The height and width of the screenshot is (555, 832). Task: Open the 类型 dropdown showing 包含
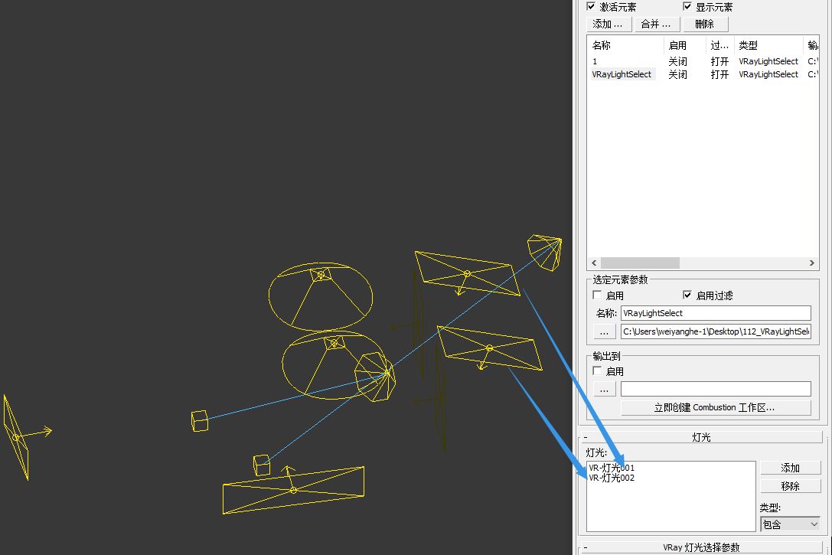pyautogui.click(x=791, y=524)
